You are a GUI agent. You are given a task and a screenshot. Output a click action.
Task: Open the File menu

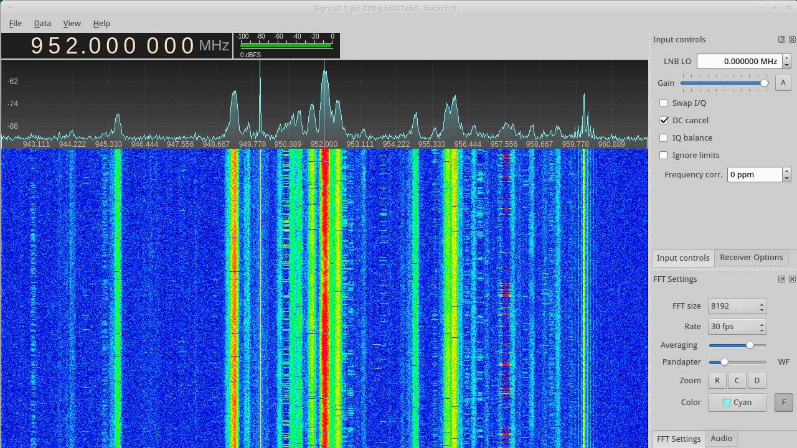point(16,23)
